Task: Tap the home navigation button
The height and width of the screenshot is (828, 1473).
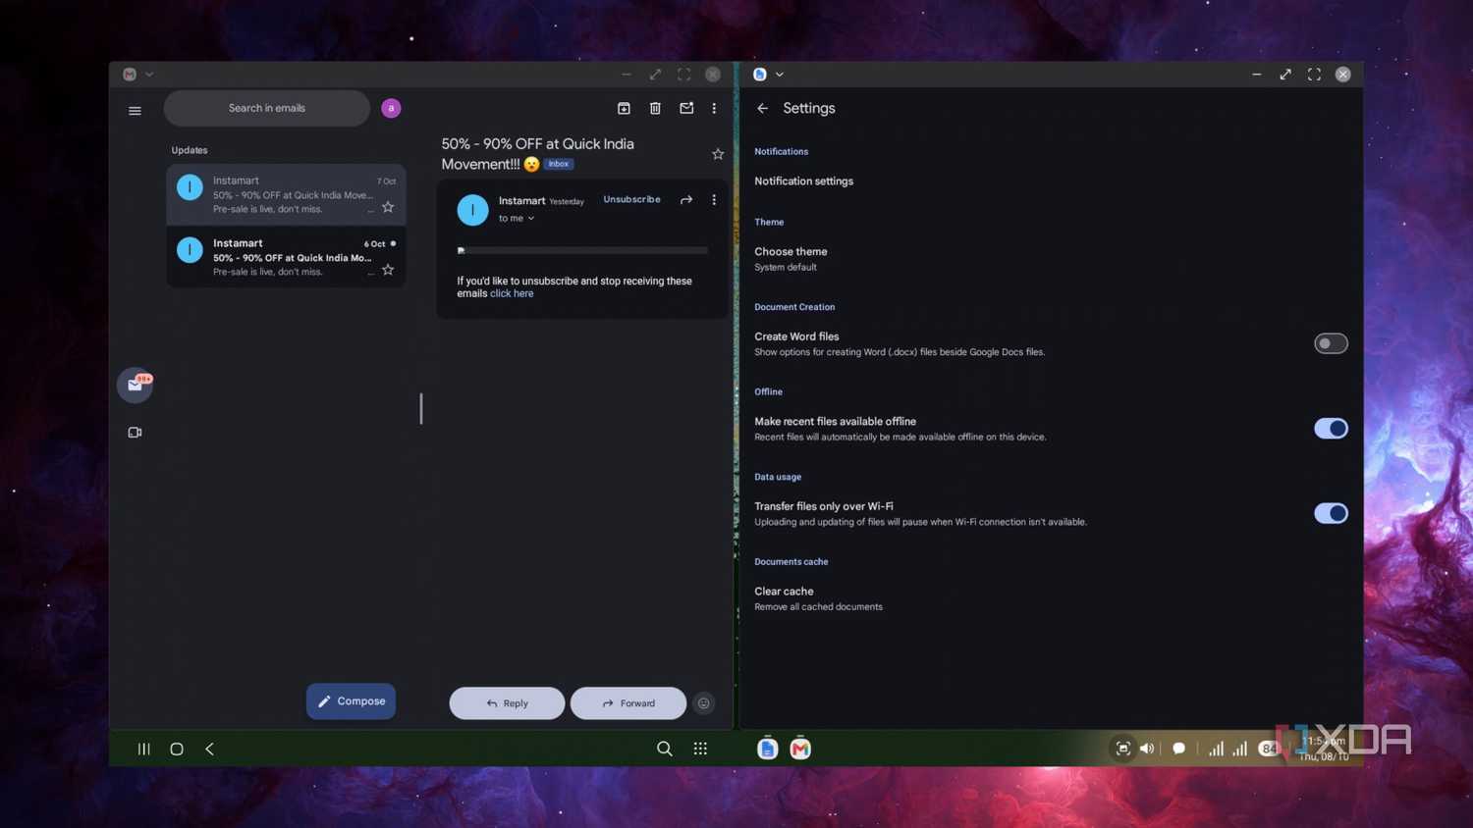Action: tap(177, 749)
